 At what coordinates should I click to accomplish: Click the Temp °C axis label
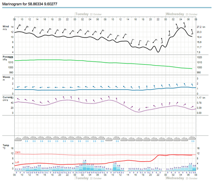[6, 147]
